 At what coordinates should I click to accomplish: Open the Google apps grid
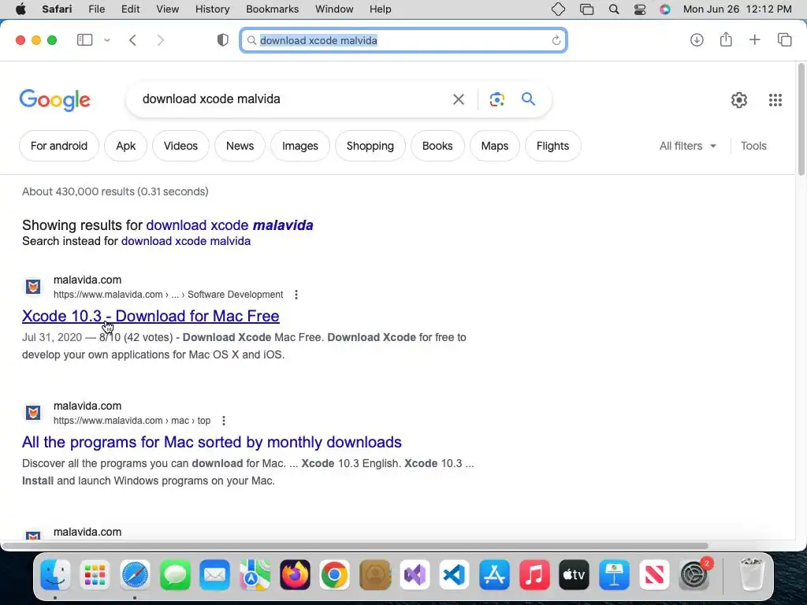(x=775, y=100)
